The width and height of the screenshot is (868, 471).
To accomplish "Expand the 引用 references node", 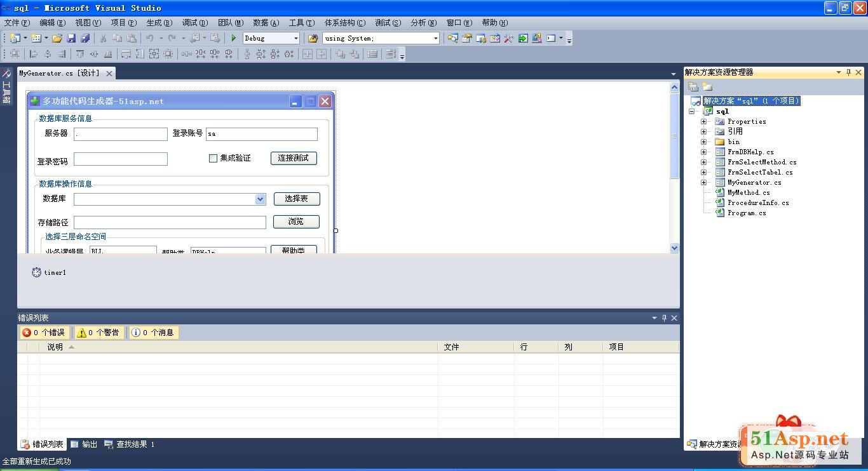I will click(703, 131).
